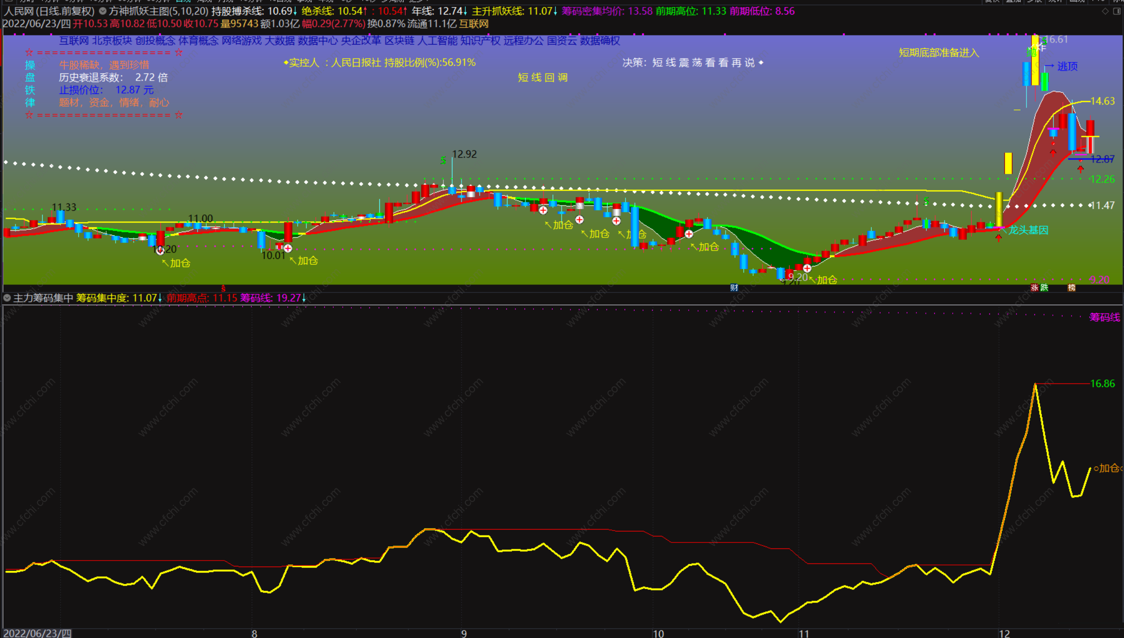This screenshot has width=1124, height=638.
Task: Click the diamond icon at top right
Action: [1105, 11]
